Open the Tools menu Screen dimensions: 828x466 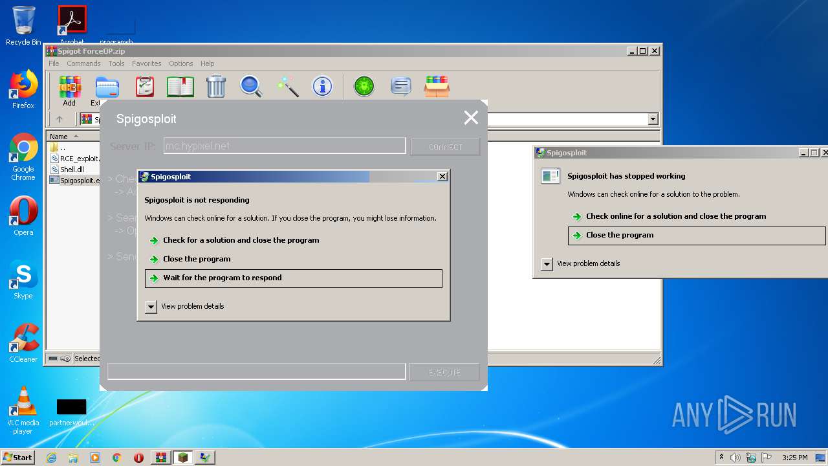pyautogui.click(x=116, y=63)
